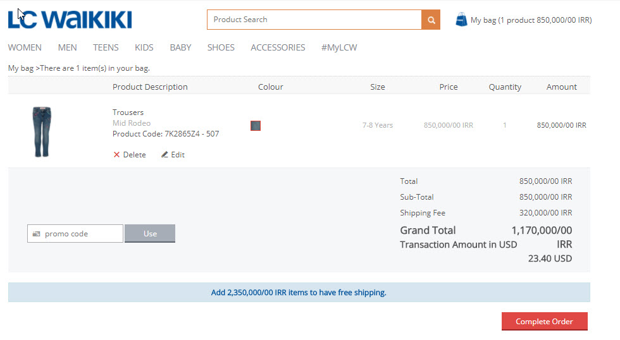Open the #MyLCW menu
This screenshot has width=620, height=340.
tap(339, 48)
